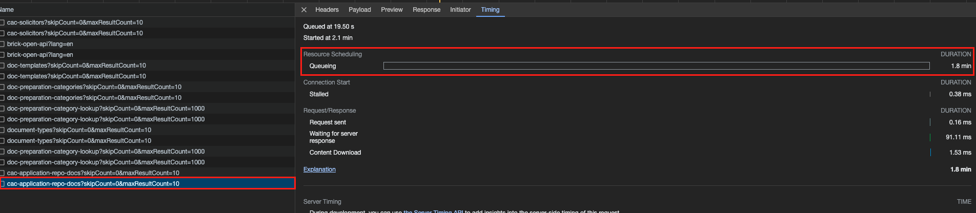The width and height of the screenshot is (976, 213).
Task: Click the Name column header
Action: [x=7, y=10]
